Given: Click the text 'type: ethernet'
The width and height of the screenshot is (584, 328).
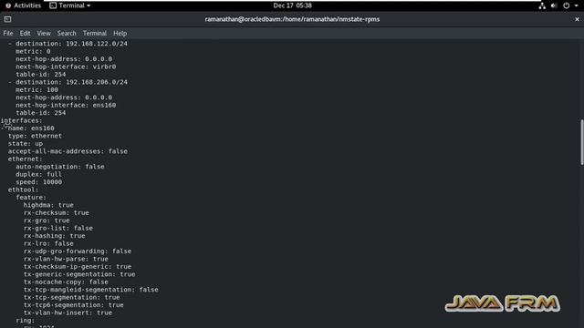Looking at the screenshot, I should coord(35,136).
